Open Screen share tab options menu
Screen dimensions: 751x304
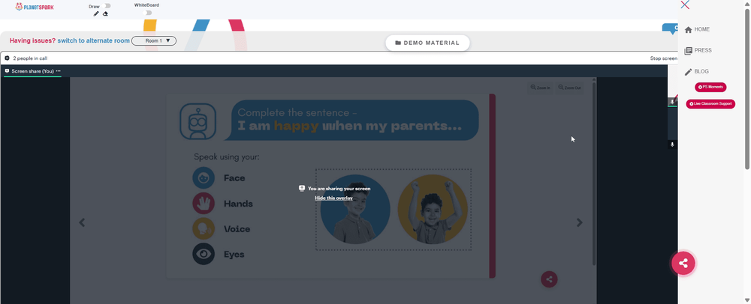pyautogui.click(x=59, y=70)
